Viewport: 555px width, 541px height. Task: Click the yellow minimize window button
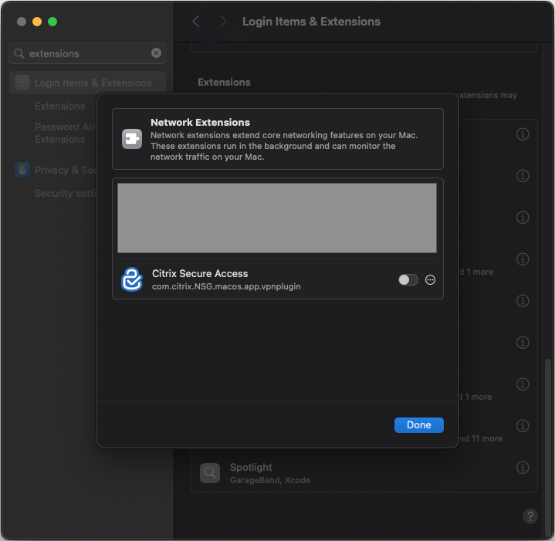pos(37,22)
